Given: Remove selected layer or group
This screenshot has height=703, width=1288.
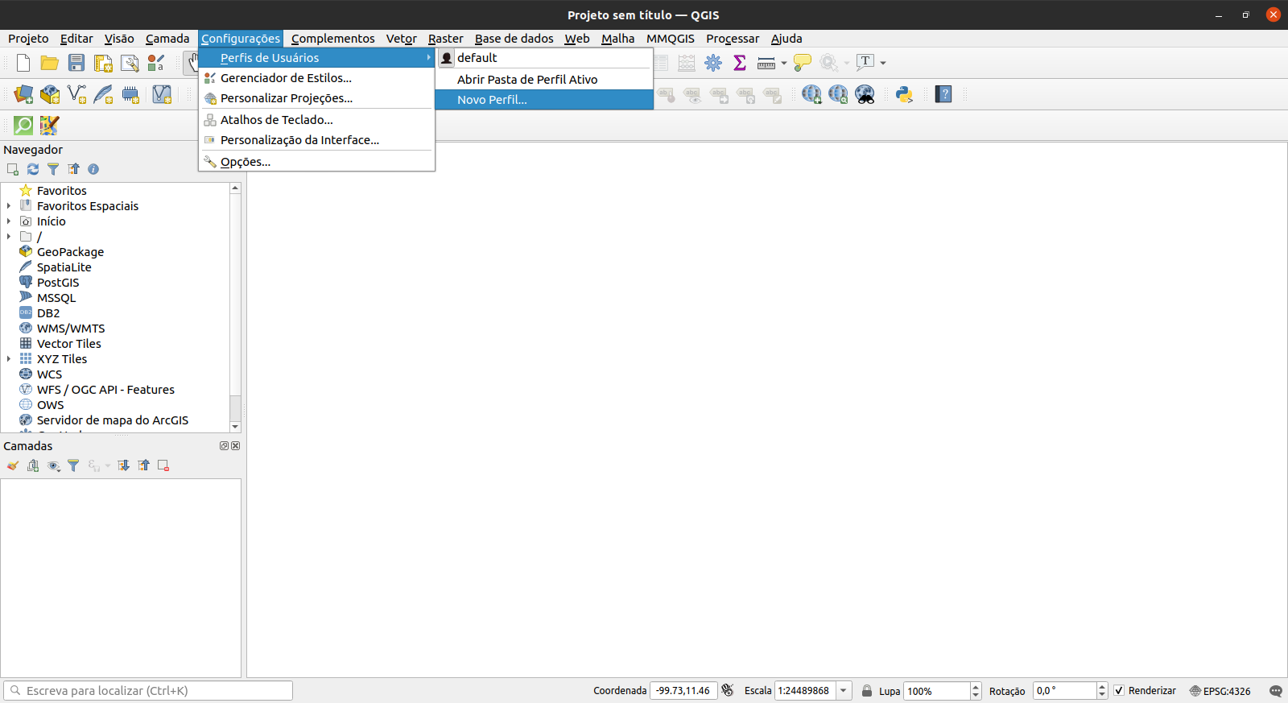Looking at the screenshot, I should (163, 465).
